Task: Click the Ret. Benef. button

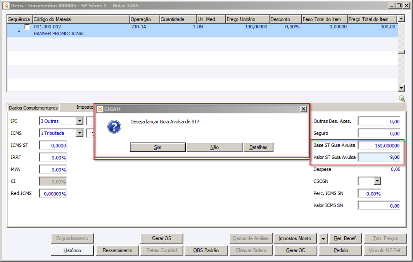Action: pos(346,239)
